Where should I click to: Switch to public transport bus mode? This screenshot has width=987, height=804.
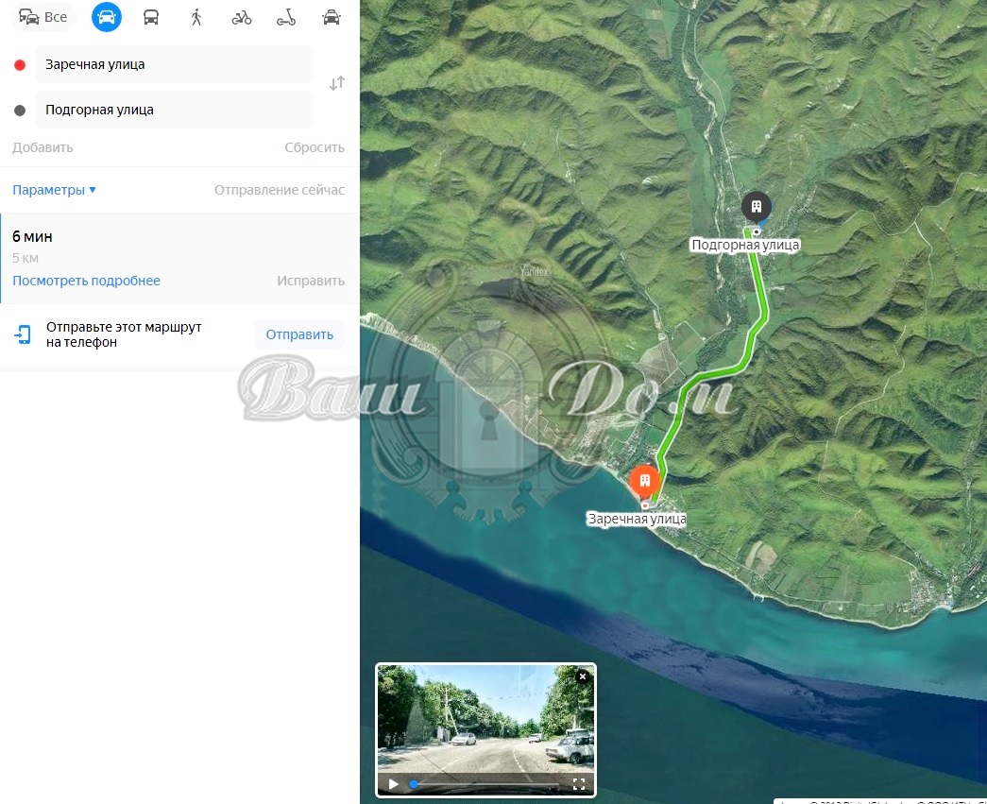click(x=151, y=17)
